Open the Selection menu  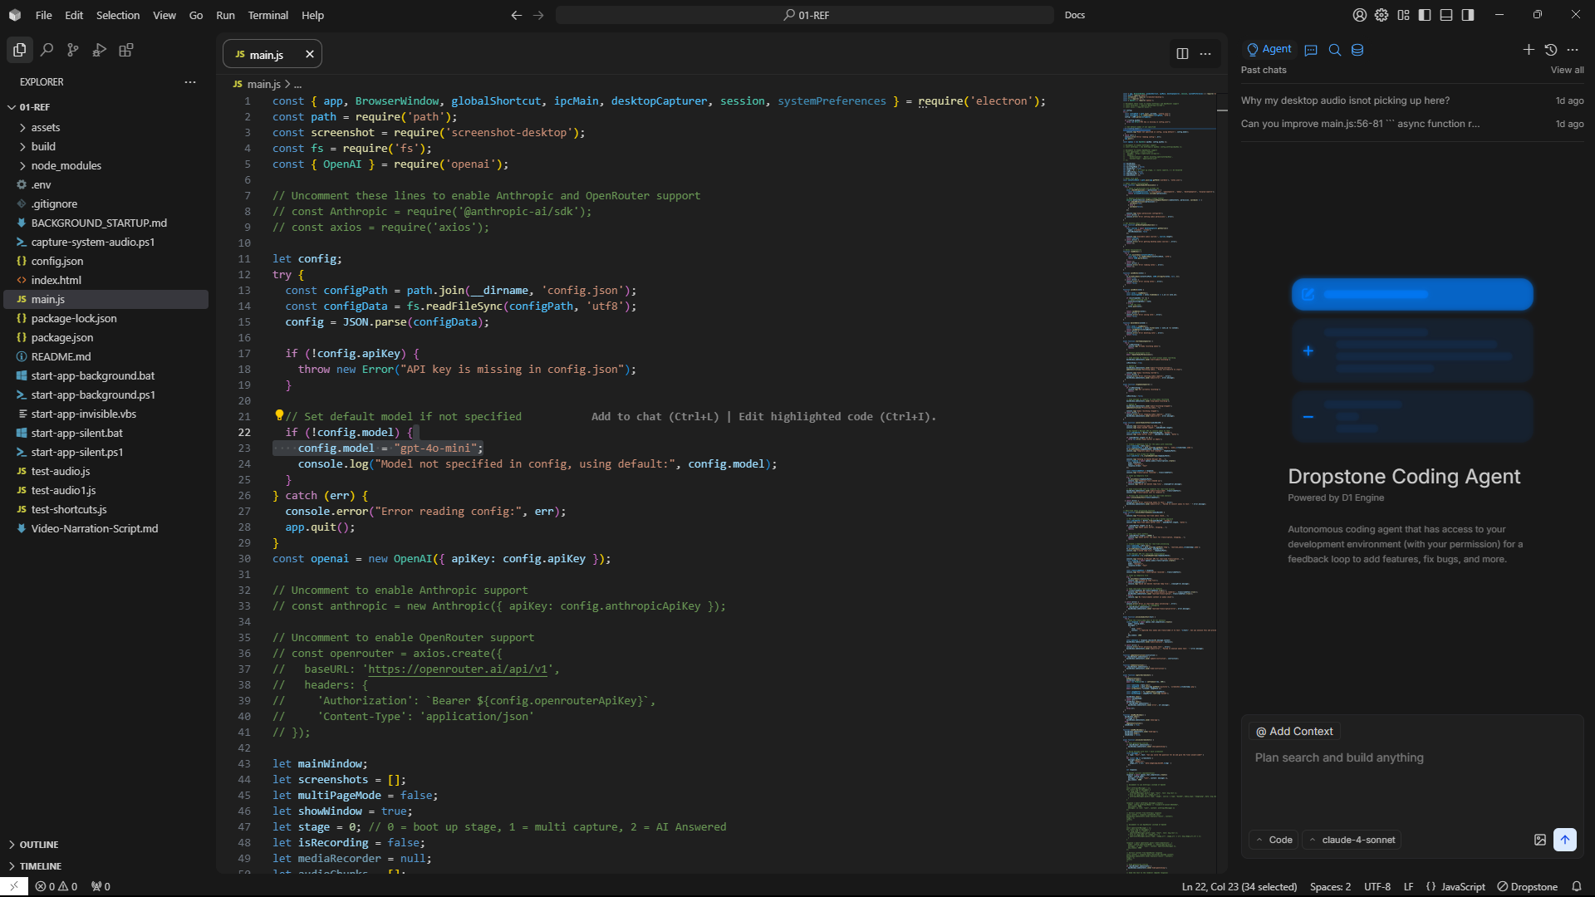118,15
